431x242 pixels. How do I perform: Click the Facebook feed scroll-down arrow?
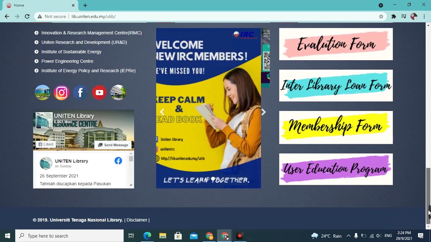click(131, 185)
